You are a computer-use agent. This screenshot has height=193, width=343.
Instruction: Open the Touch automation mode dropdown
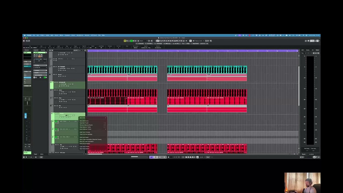[x=144, y=41]
